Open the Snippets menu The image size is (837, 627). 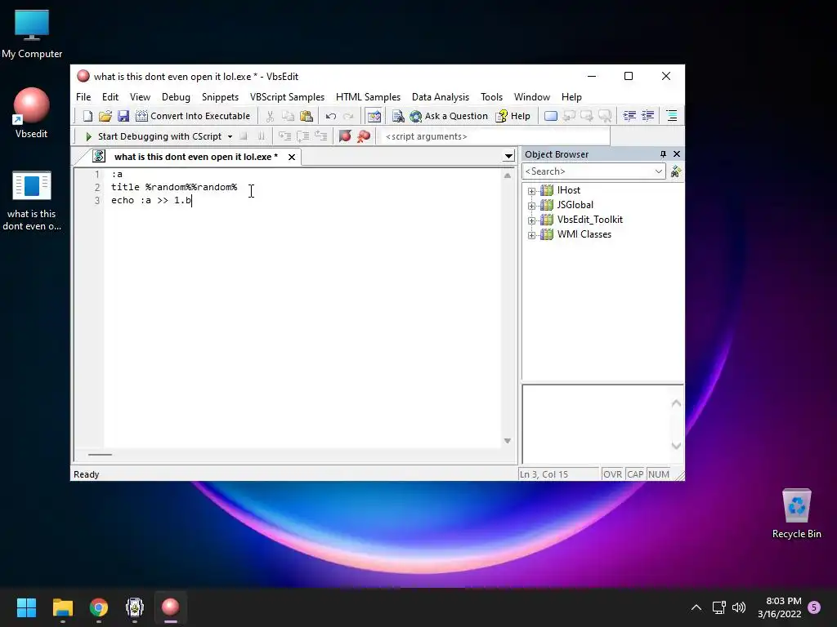[220, 97]
